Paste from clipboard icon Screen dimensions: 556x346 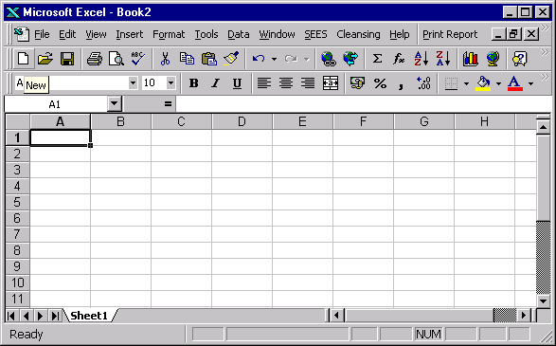point(209,59)
